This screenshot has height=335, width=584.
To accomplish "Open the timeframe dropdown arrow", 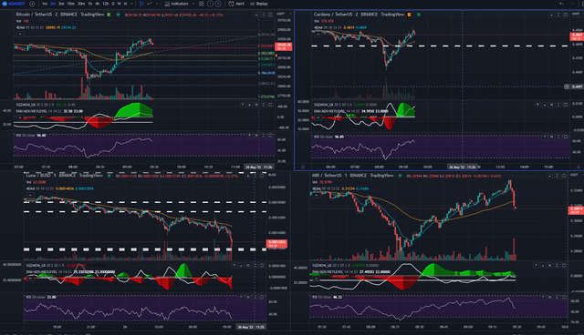I will tap(131, 4).
